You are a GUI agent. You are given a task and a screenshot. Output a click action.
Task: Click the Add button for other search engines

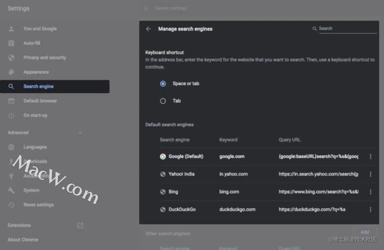point(365,232)
